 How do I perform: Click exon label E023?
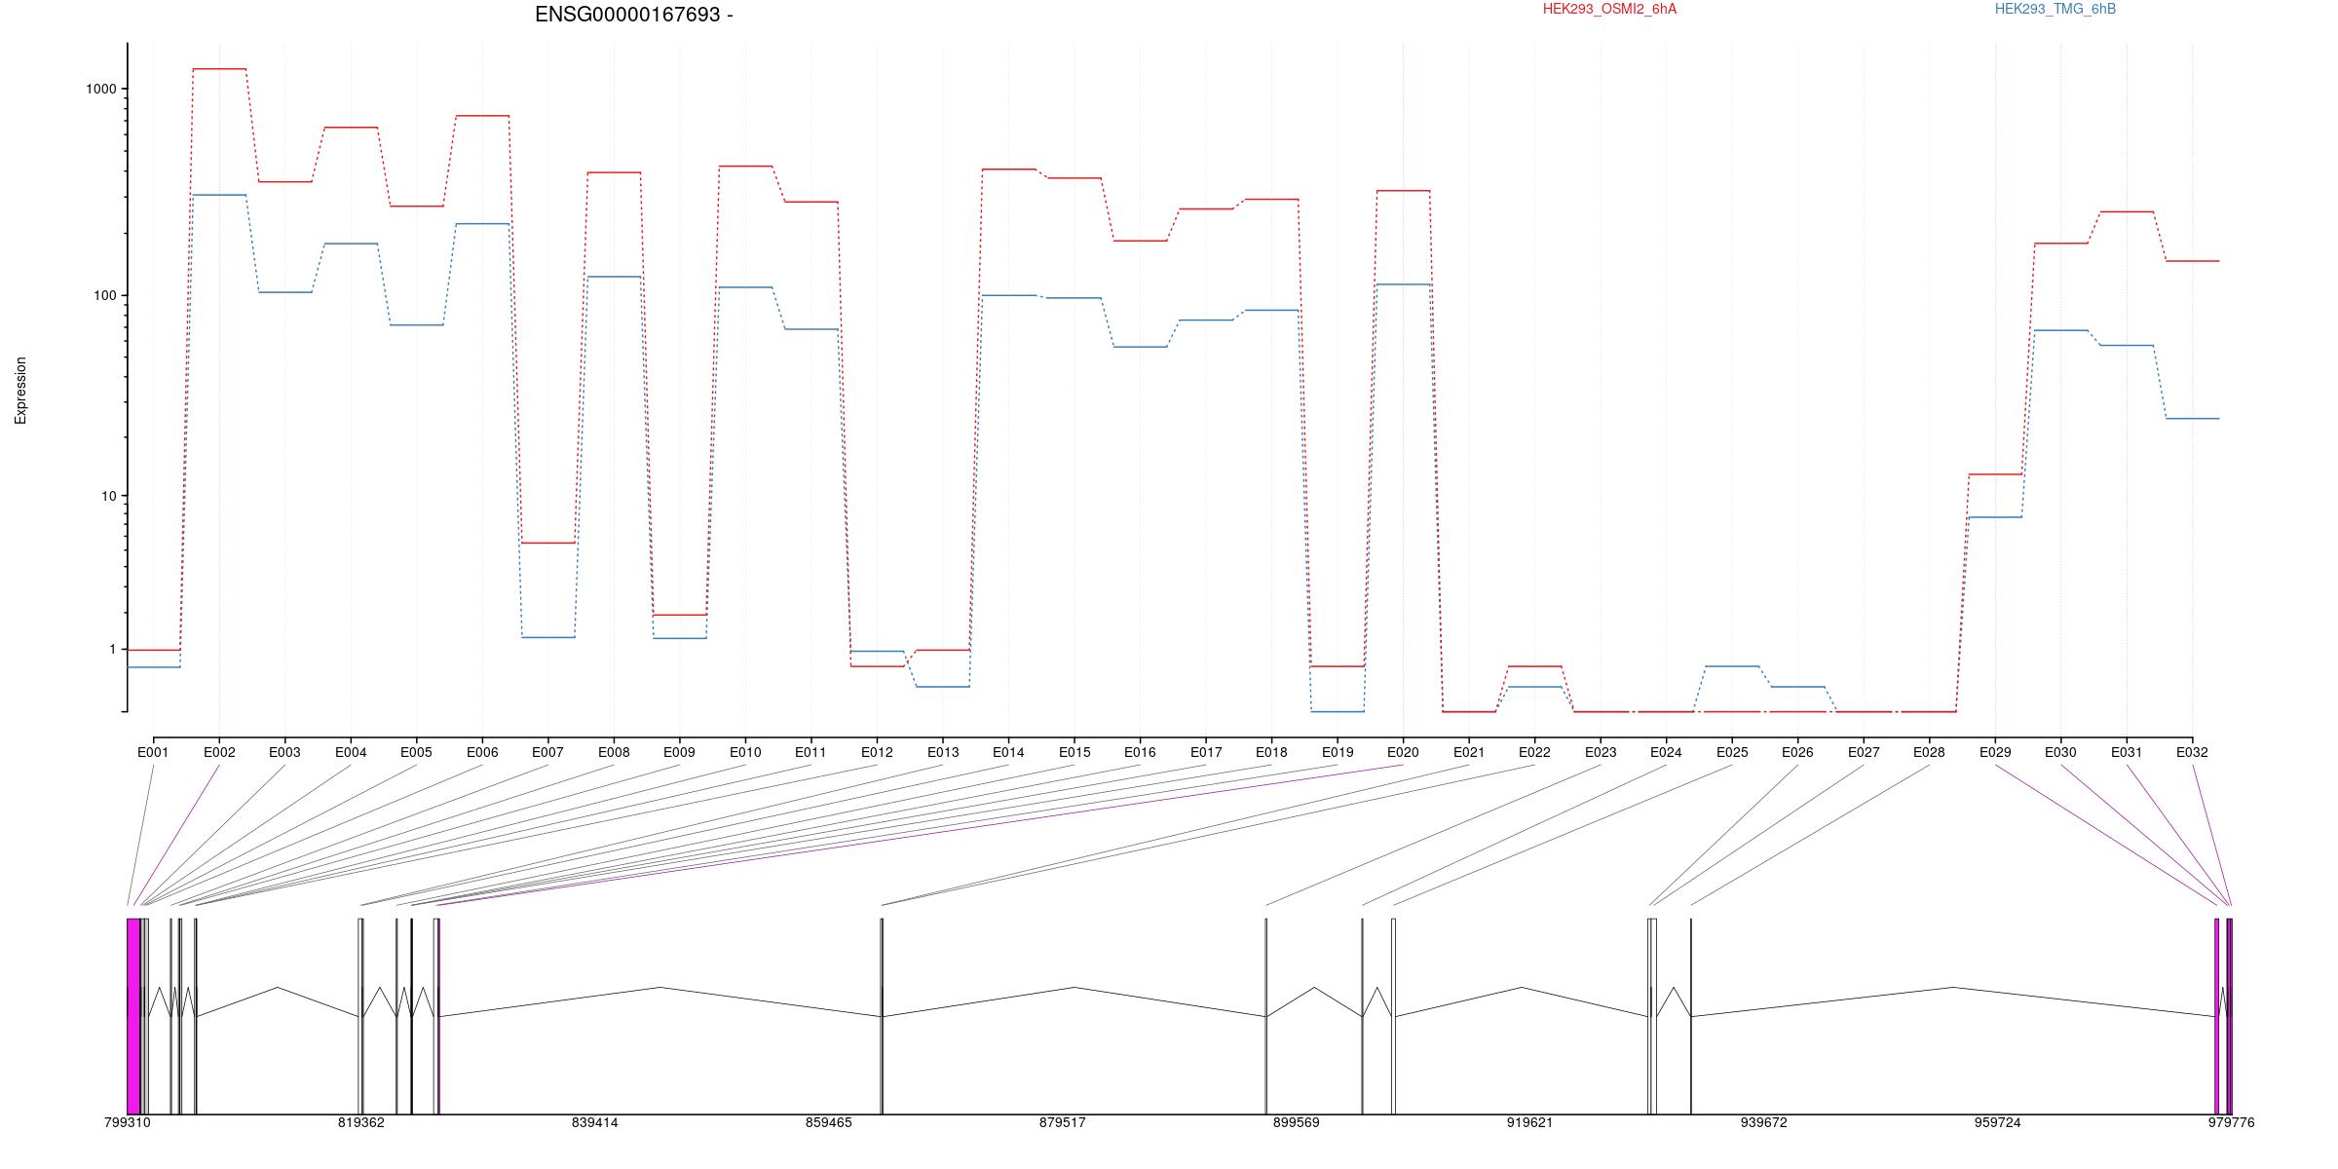(x=1601, y=752)
